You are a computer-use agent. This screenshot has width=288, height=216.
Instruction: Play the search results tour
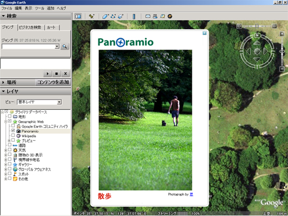pos(48,74)
